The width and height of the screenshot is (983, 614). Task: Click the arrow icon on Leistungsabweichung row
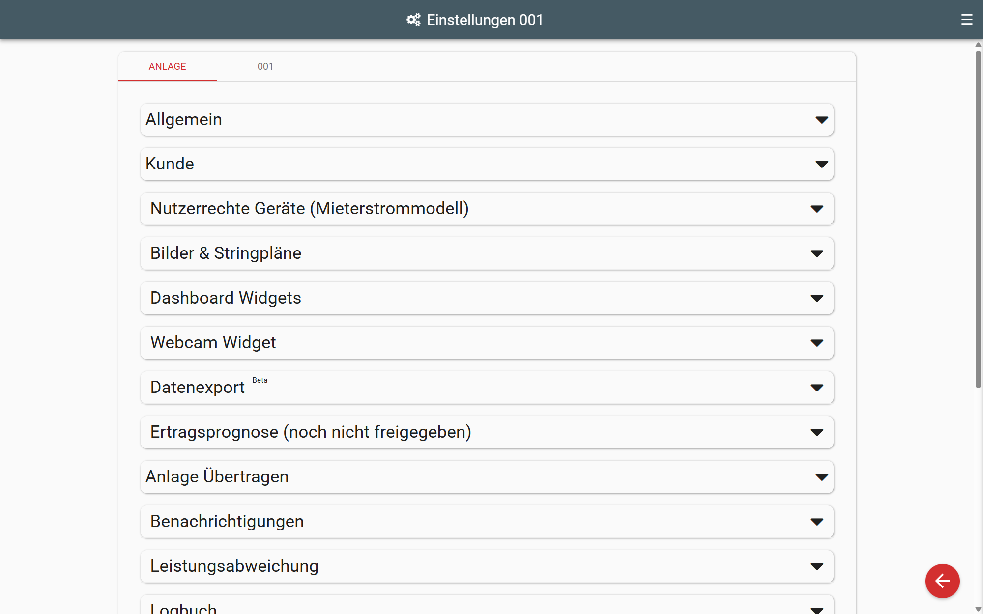(816, 566)
